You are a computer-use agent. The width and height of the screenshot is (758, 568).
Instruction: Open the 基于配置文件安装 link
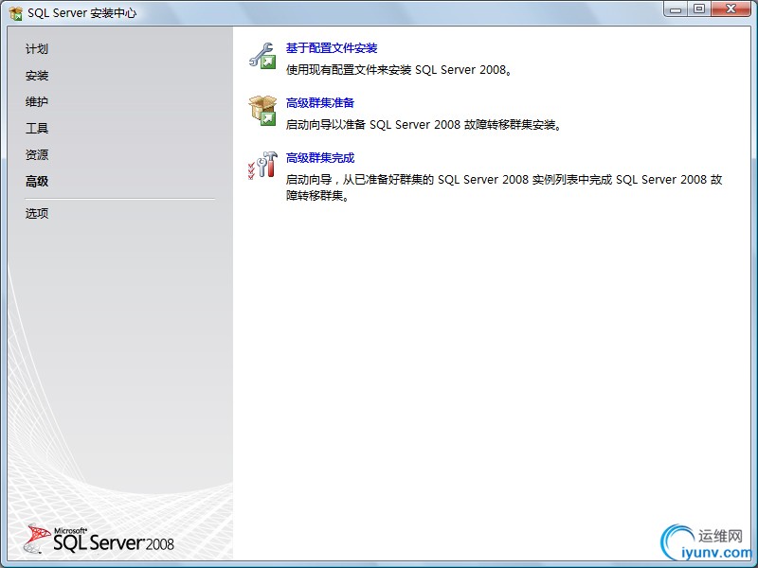click(332, 48)
